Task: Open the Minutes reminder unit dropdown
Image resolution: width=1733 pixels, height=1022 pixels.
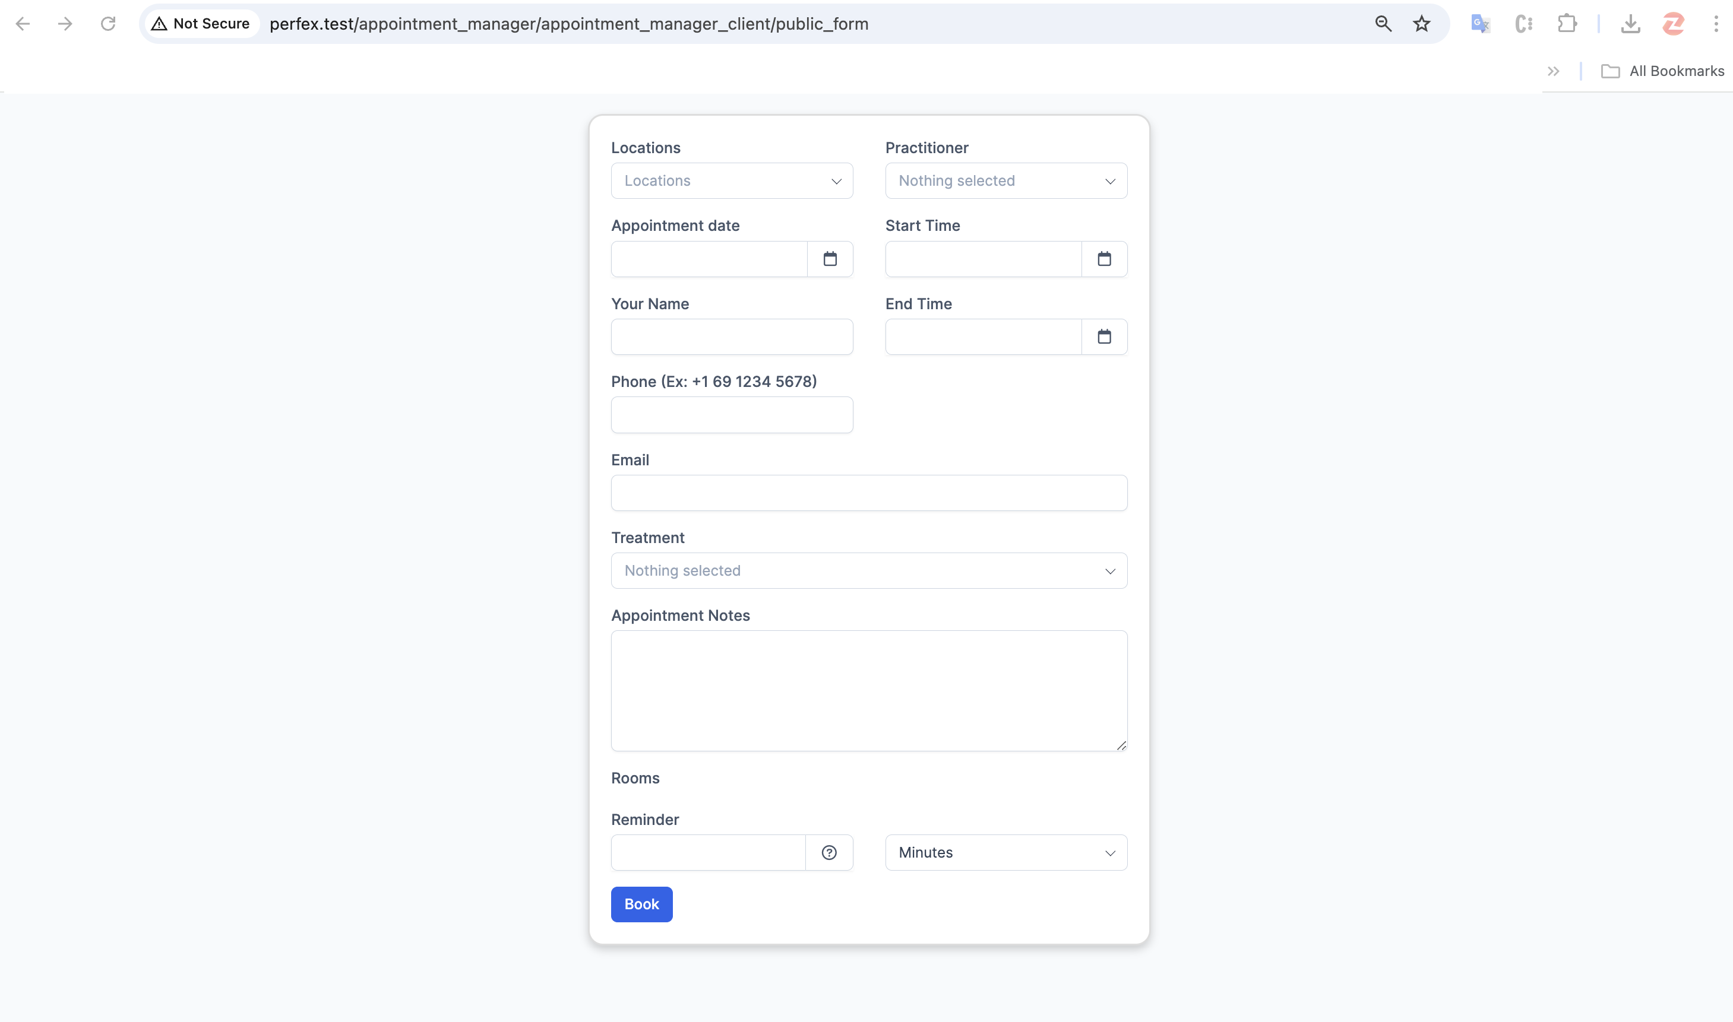Action: (x=1005, y=852)
